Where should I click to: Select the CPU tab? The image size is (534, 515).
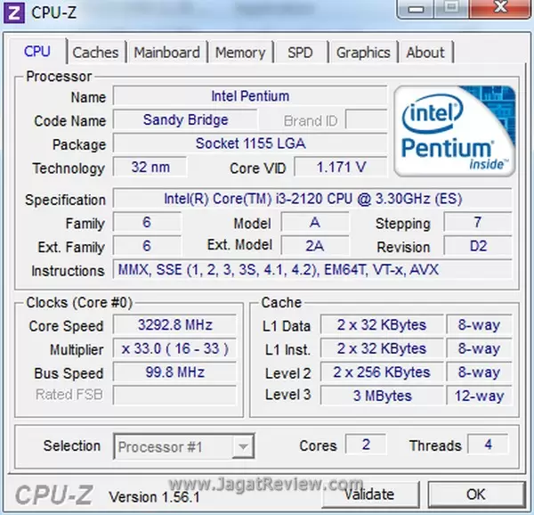37,52
